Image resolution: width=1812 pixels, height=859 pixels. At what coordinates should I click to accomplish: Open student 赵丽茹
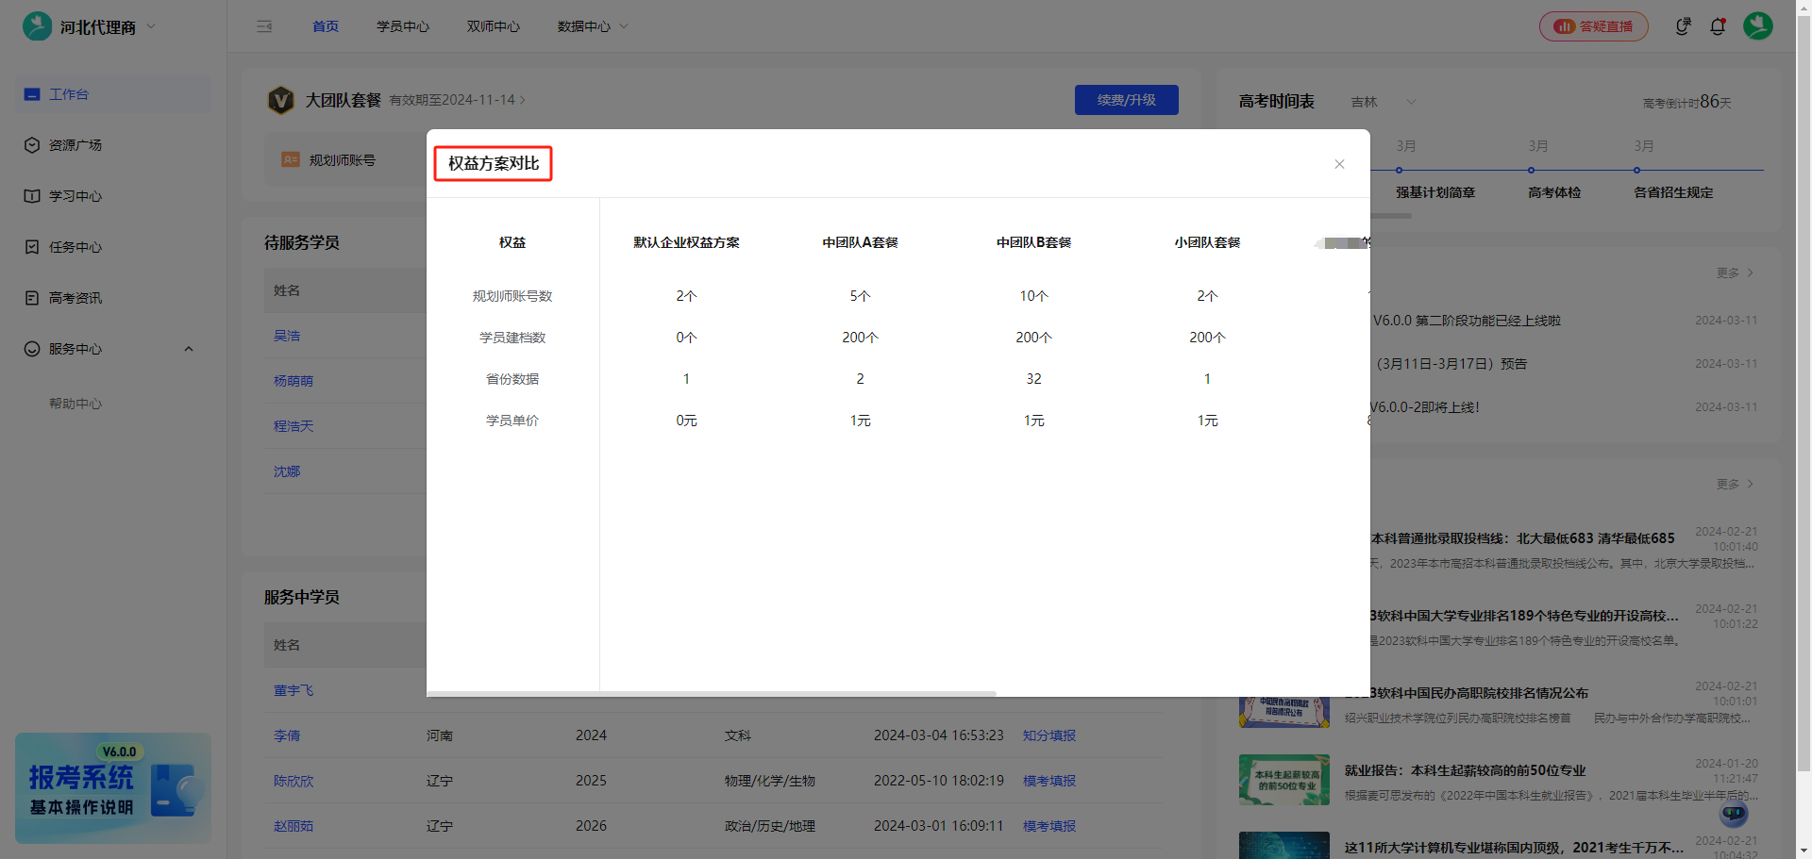(294, 826)
